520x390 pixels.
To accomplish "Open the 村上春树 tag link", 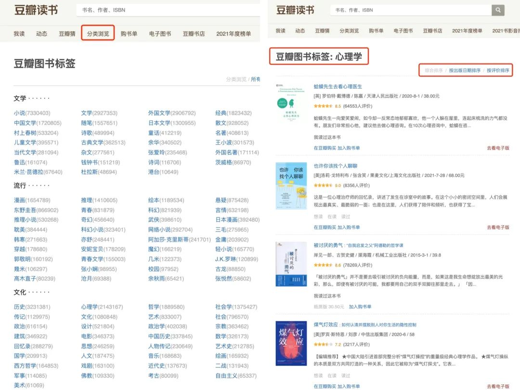I will pyautogui.click(x=25, y=133).
